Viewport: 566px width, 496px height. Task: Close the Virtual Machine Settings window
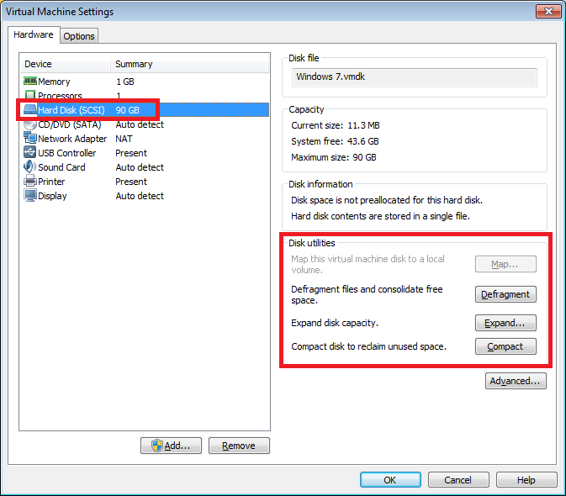(x=545, y=12)
